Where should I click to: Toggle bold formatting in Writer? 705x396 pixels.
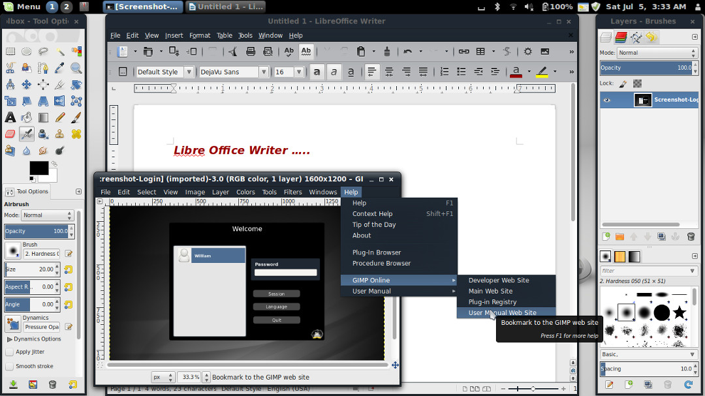(317, 72)
